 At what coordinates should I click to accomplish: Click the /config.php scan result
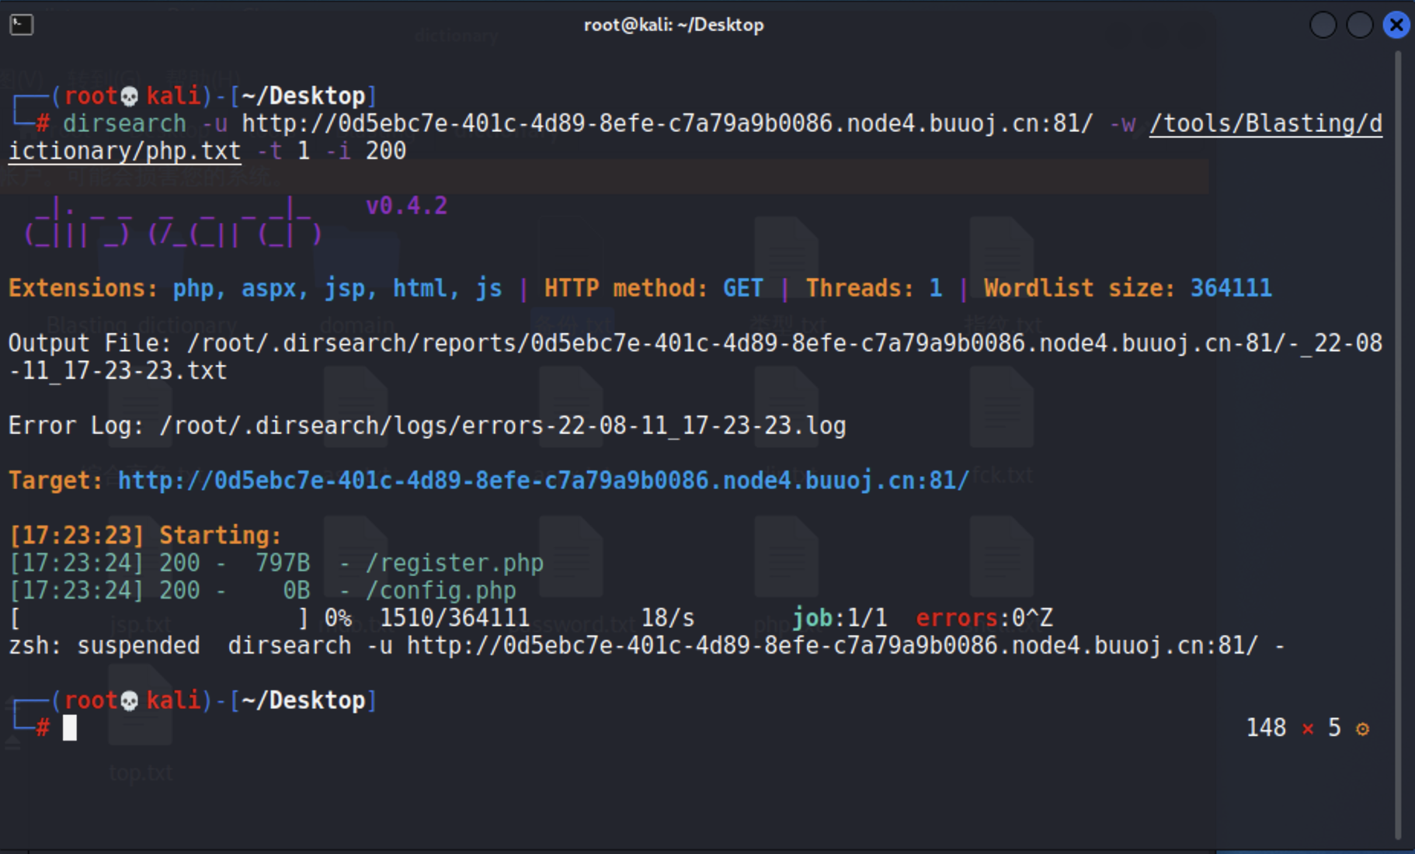click(440, 591)
